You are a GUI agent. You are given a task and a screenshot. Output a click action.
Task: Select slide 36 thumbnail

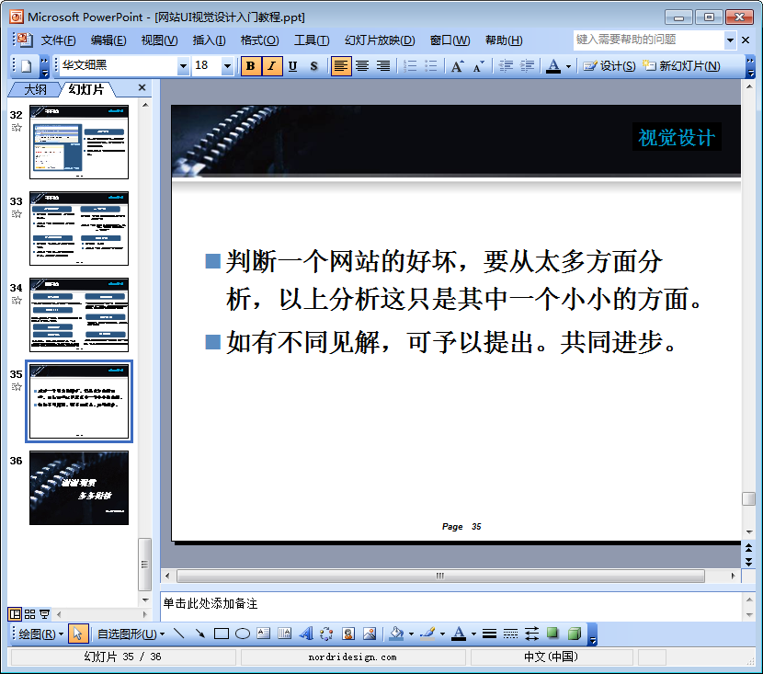point(79,487)
